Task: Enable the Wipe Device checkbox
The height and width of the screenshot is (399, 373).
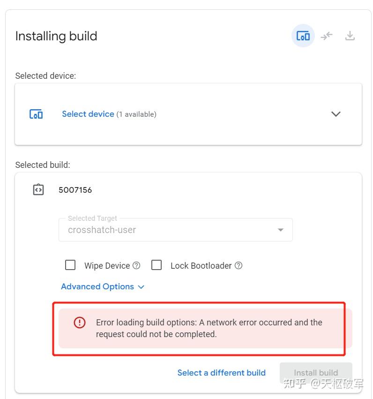Action: pyautogui.click(x=70, y=265)
